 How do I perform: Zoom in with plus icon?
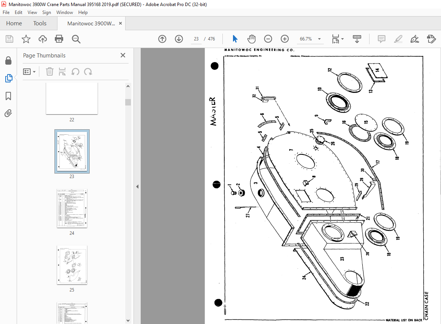coord(285,39)
